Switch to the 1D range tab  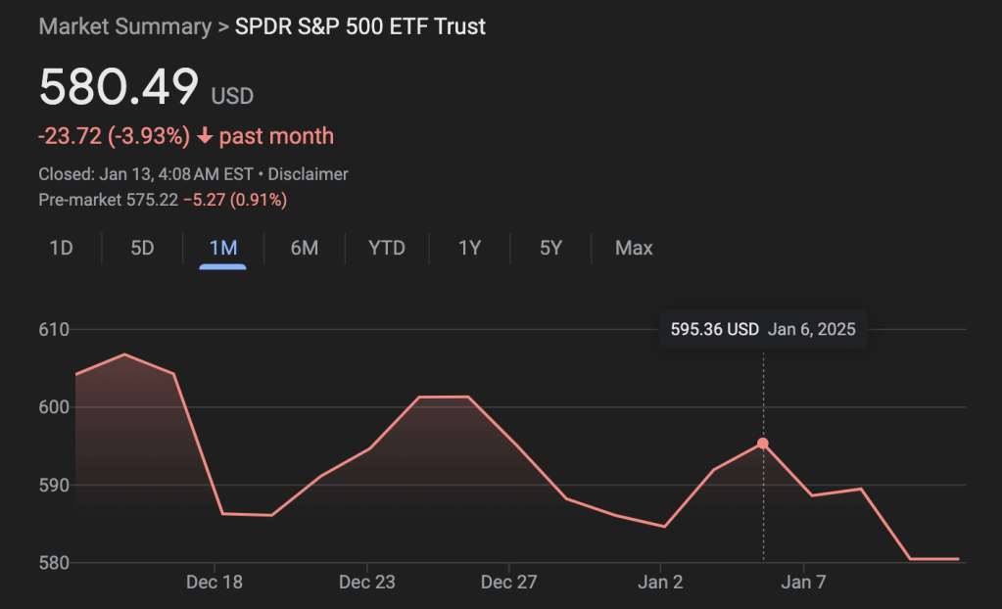[x=62, y=248]
